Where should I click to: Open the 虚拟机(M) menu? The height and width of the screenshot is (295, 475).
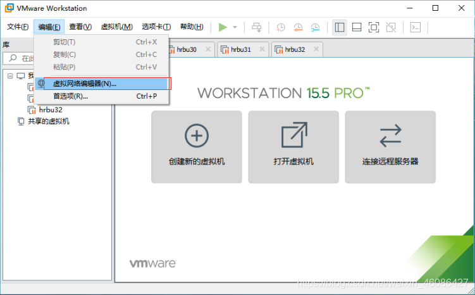(116, 27)
